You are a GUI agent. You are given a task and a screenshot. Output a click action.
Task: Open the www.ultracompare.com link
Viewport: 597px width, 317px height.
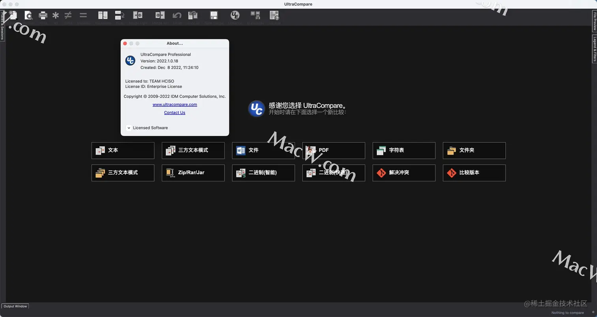175,104
